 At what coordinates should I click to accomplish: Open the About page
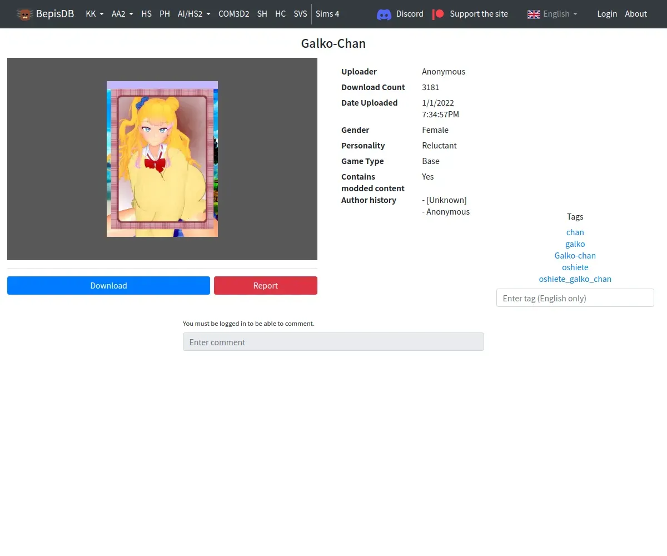636,14
